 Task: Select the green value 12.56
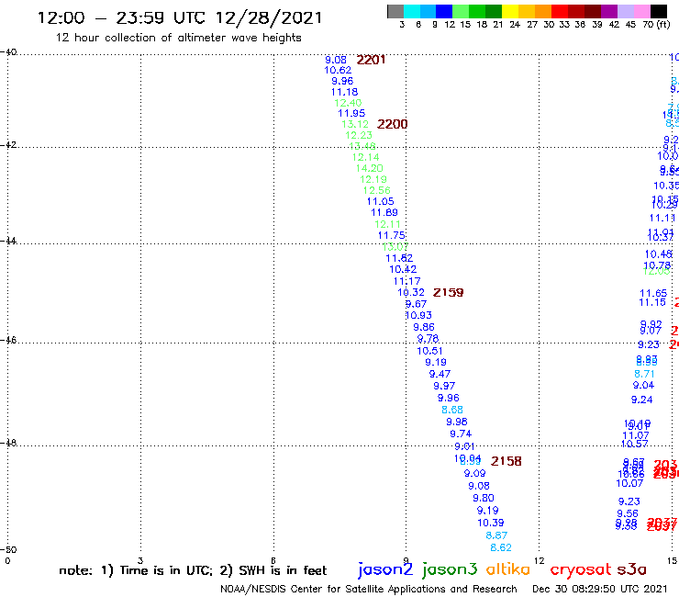(x=377, y=190)
